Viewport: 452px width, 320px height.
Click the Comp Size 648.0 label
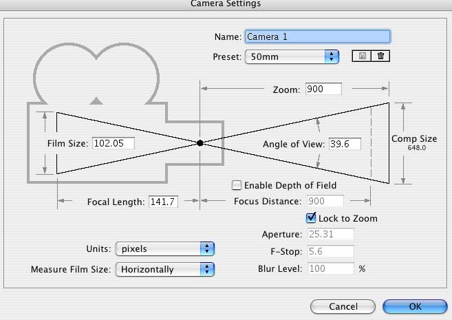[414, 142]
